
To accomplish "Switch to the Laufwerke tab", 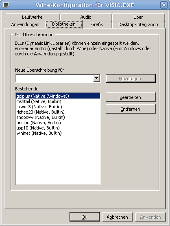I will pyautogui.click(x=32, y=17).
